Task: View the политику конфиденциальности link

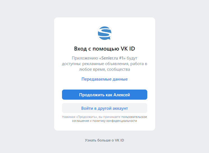Action: click(x=115, y=121)
